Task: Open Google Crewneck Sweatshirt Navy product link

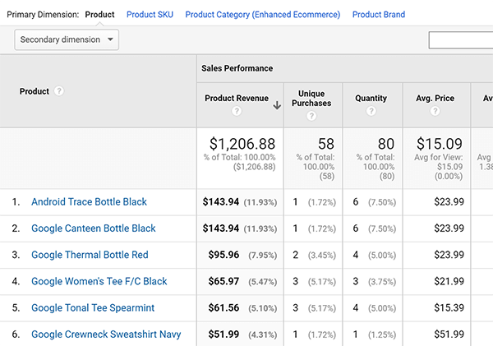Action: tap(106, 334)
